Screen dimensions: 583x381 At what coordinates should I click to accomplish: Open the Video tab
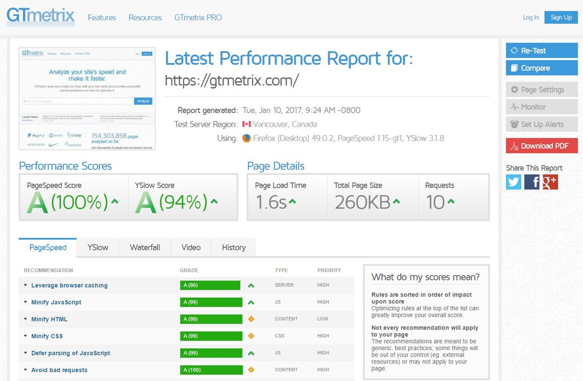[x=190, y=247]
